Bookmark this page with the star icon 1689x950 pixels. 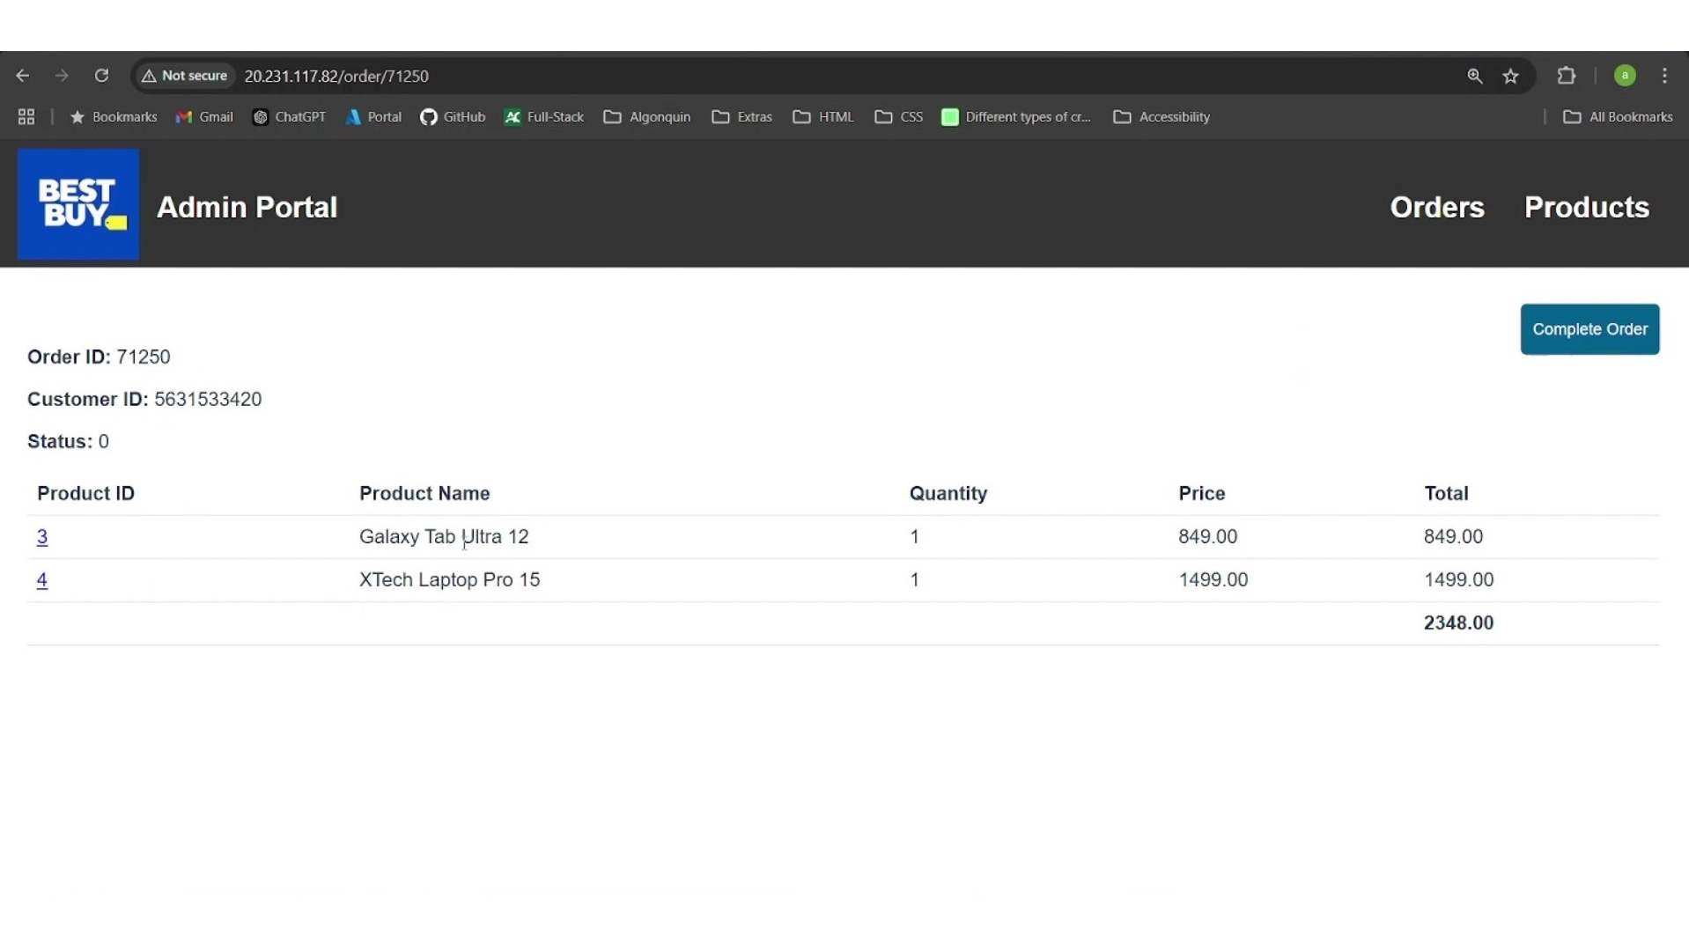(x=1511, y=77)
